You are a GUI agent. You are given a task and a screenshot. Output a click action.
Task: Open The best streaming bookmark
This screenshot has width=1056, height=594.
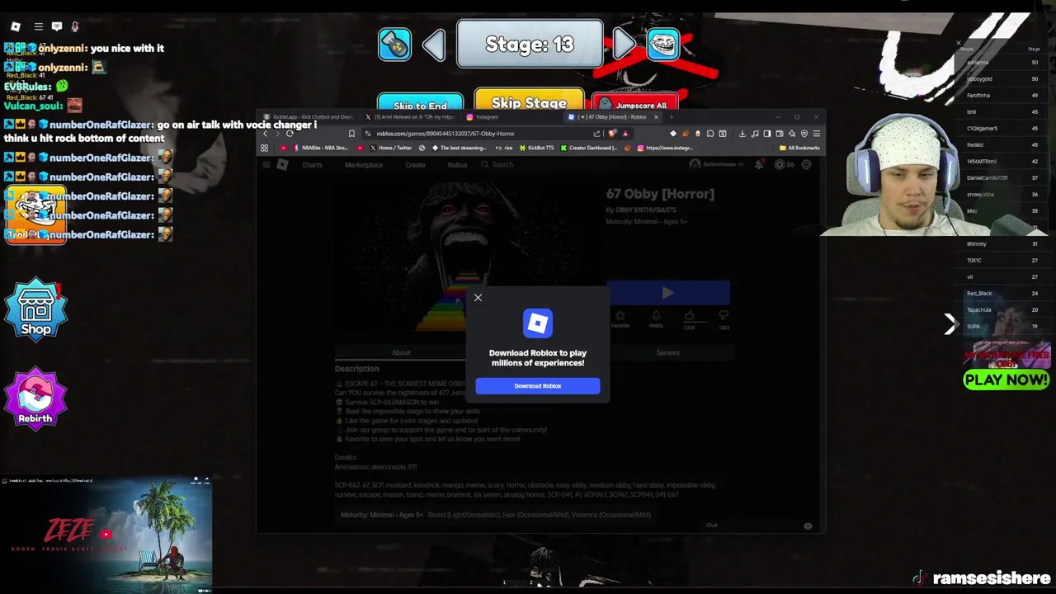point(458,148)
